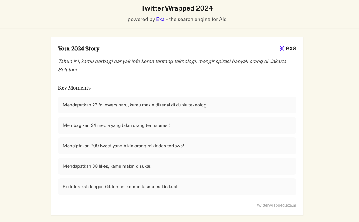Open the Exa hyperlink in the header
359x222 pixels.
point(160,19)
